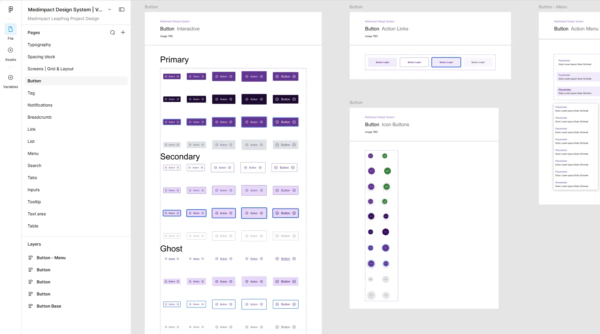The image size is (600, 334).
Task: Select the Ghost heading on canvas
Action: pos(171,249)
